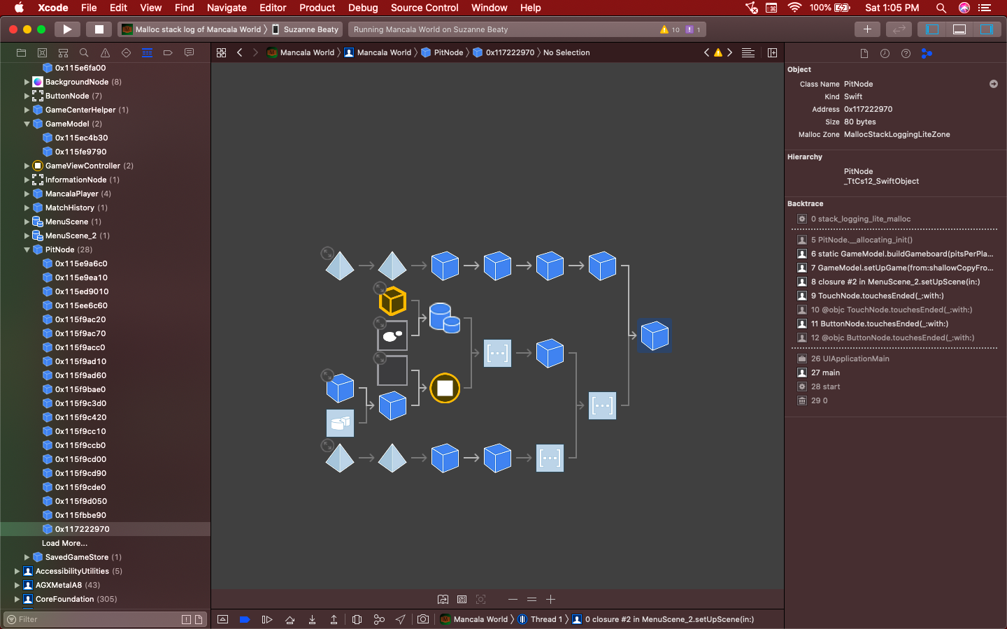Click Simulate Location arrow icon

pos(401,619)
